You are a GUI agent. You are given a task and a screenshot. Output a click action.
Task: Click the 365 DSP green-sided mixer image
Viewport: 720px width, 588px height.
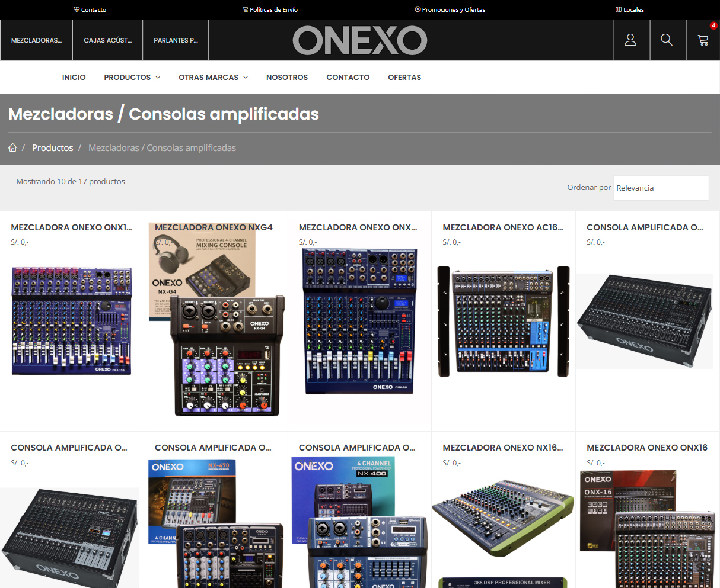504,533
